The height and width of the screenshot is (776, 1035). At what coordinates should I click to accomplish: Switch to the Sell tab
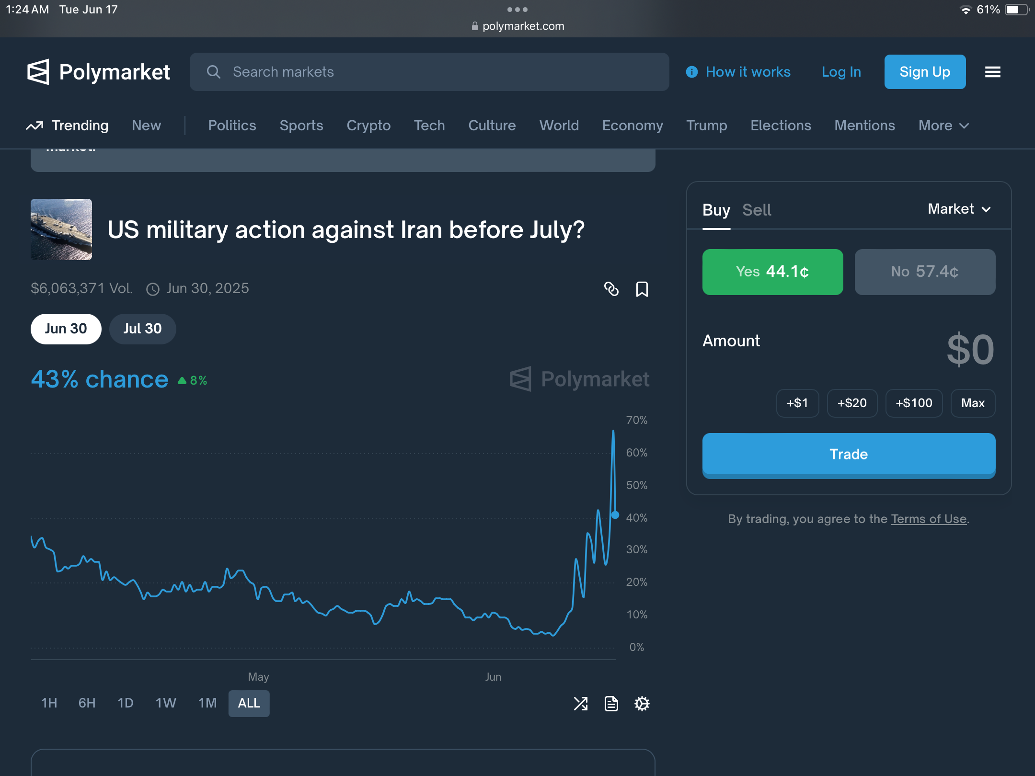pos(757,210)
